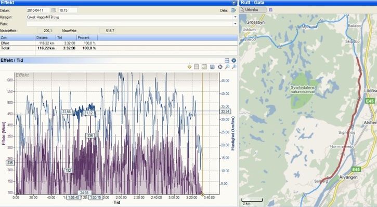377x207 pixels.
Task: Select the Effekt zone row
Action: click(119, 43)
